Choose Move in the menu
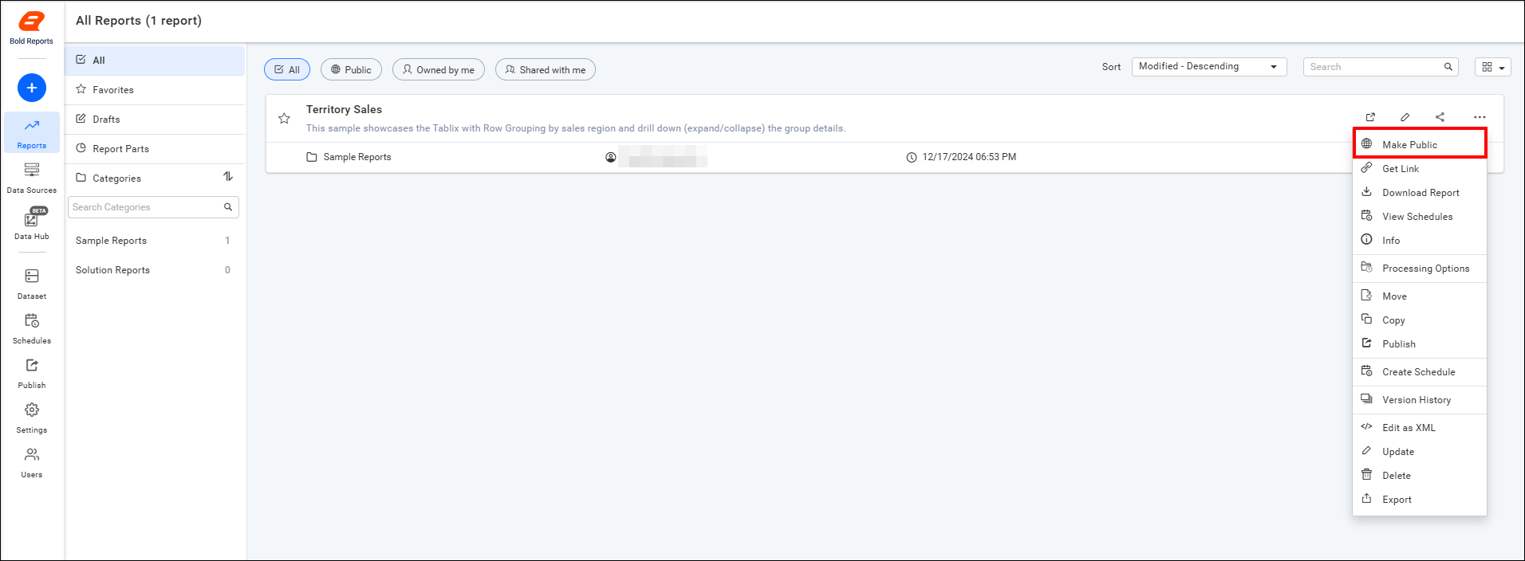This screenshot has height=561, width=1525. click(x=1420, y=296)
